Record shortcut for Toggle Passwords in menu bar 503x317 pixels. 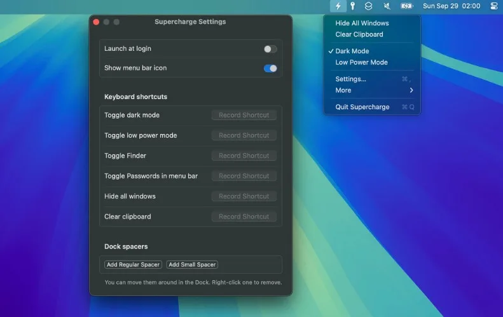(244, 176)
